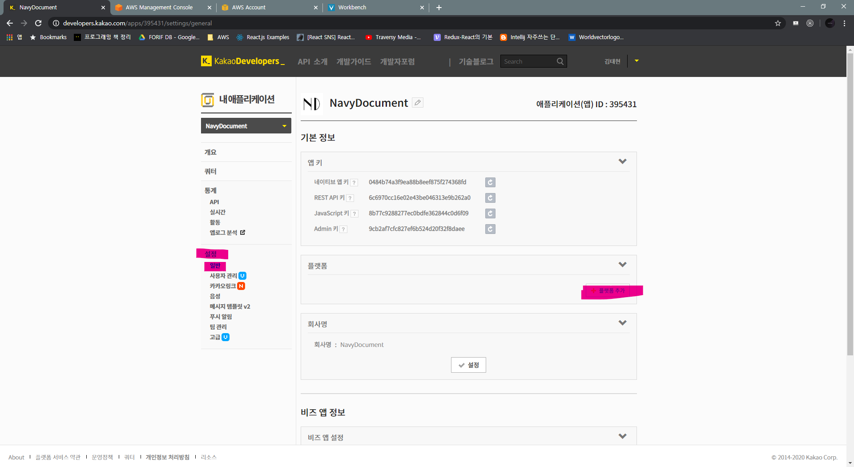Click the search magnifier icon

pyautogui.click(x=560, y=61)
